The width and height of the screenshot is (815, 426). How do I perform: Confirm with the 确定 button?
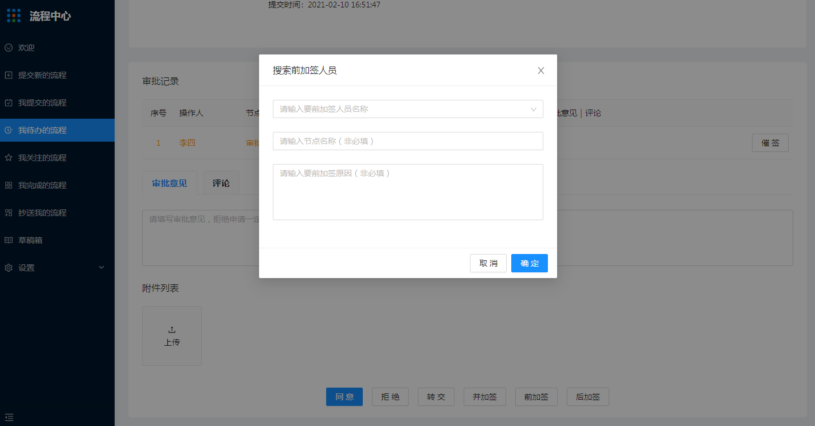[x=530, y=263]
